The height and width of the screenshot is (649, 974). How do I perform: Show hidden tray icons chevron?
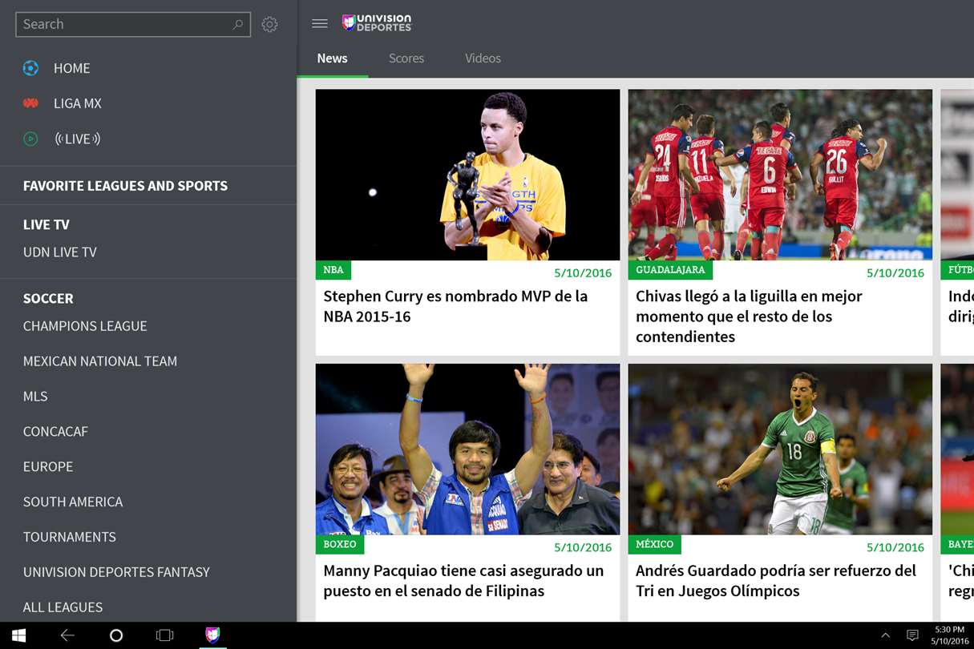tap(886, 635)
